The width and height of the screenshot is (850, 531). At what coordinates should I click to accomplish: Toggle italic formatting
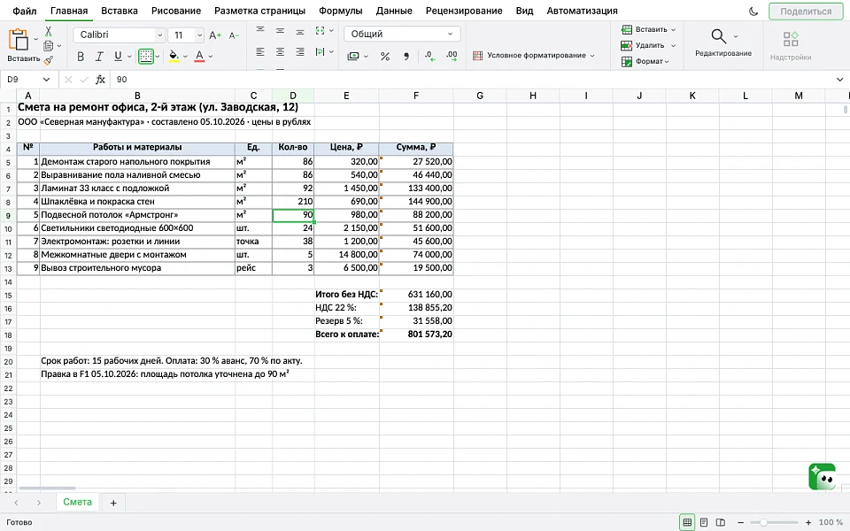99,57
